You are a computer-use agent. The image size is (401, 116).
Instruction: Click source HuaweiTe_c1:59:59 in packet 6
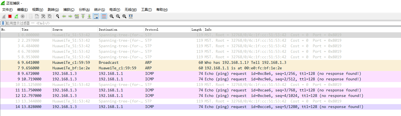tap(71, 62)
